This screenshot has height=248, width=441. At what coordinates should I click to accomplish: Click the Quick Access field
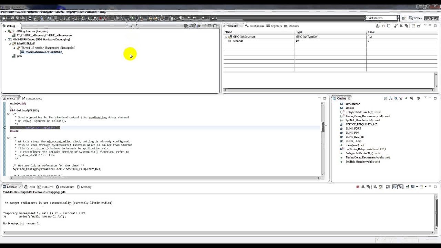tap(381, 18)
